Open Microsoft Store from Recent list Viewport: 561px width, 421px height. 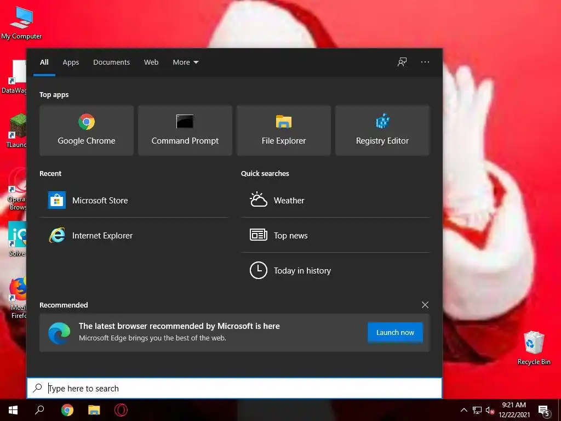click(134, 200)
